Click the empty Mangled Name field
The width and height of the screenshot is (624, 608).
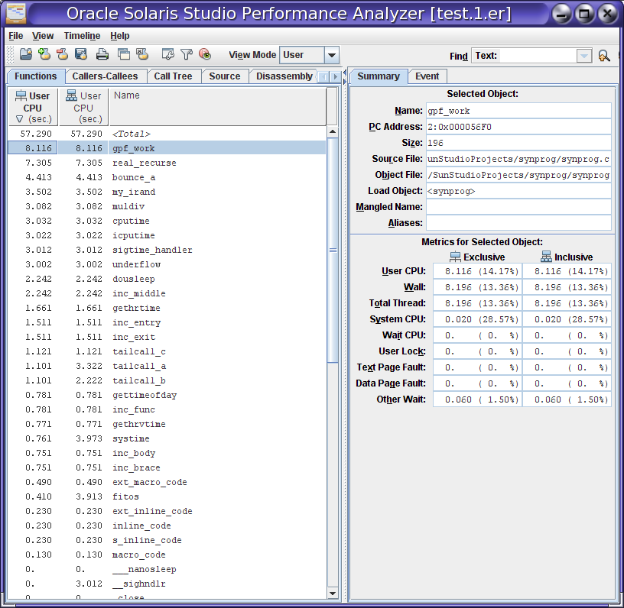pyautogui.click(x=518, y=207)
